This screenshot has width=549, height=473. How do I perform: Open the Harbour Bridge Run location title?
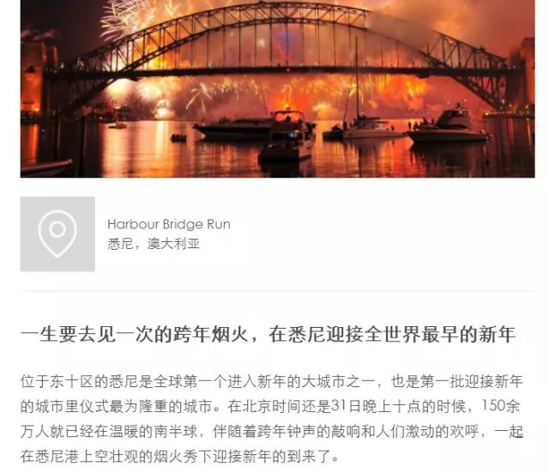pyautogui.click(x=169, y=224)
